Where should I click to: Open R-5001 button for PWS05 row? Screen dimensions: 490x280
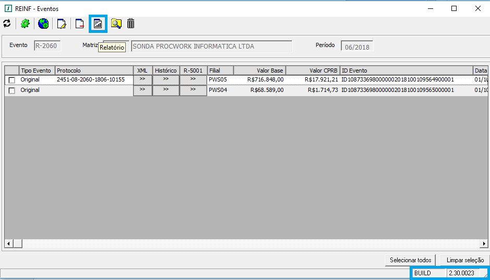[193, 79]
